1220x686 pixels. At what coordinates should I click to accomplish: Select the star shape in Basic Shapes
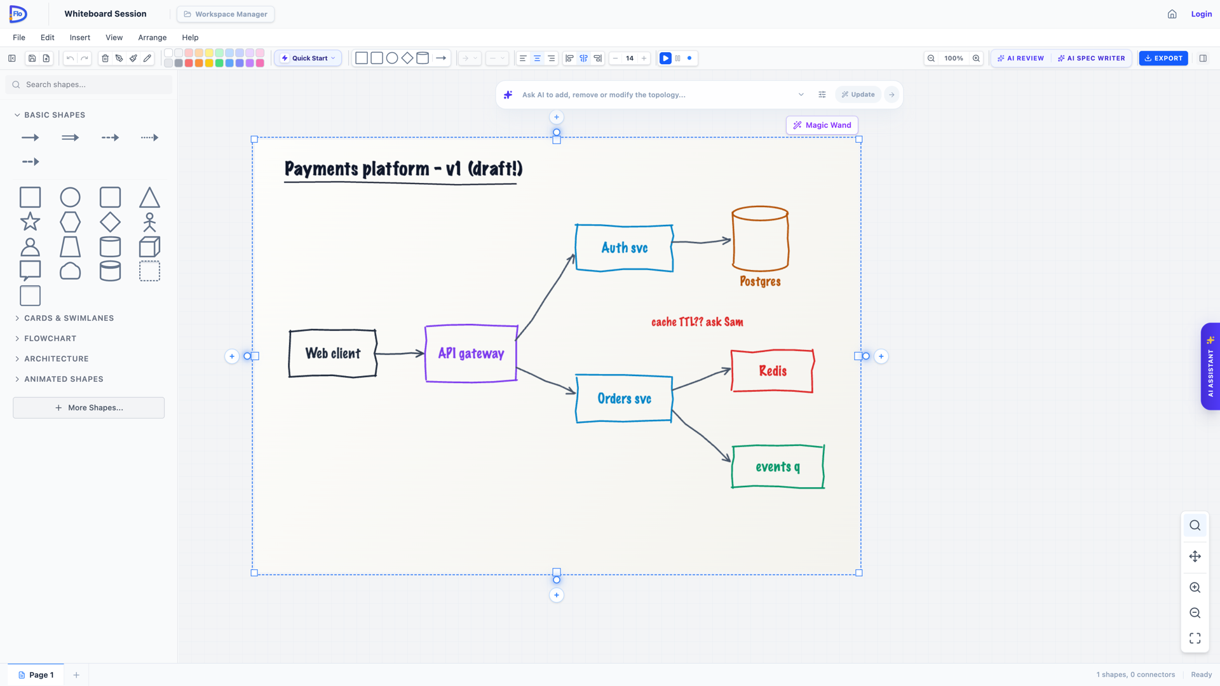pyautogui.click(x=30, y=222)
